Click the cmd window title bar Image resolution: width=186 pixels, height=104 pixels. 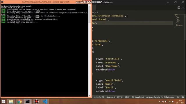(46, 2)
